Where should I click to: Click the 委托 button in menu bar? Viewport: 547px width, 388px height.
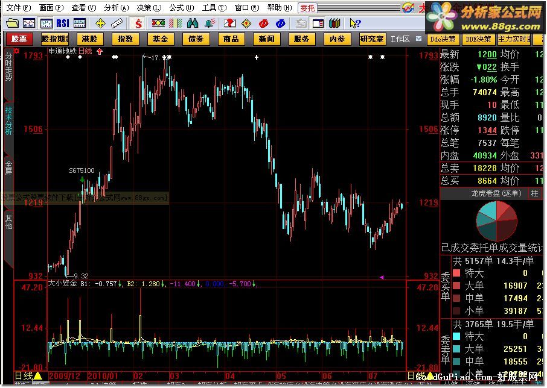(x=307, y=8)
